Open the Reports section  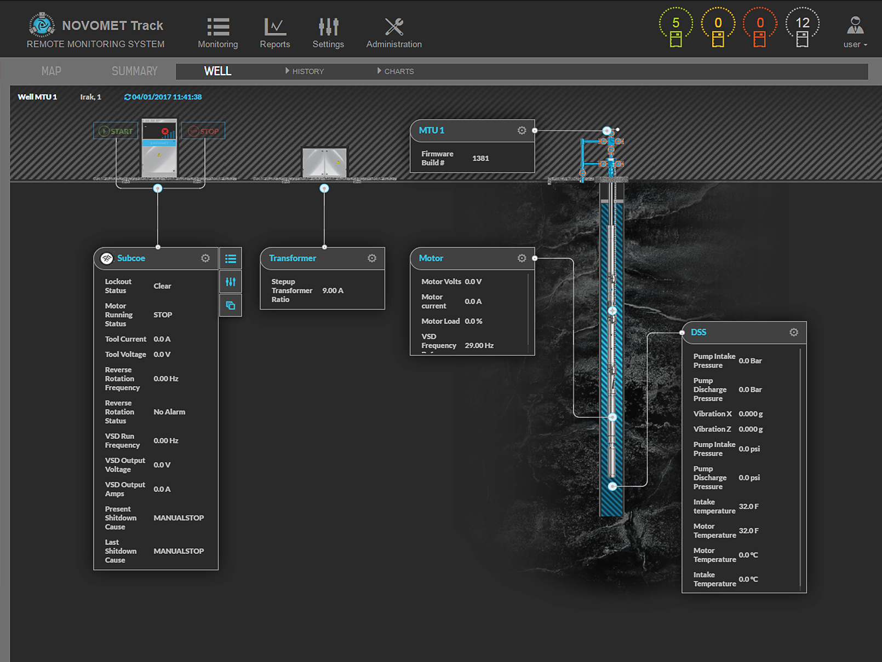point(274,33)
